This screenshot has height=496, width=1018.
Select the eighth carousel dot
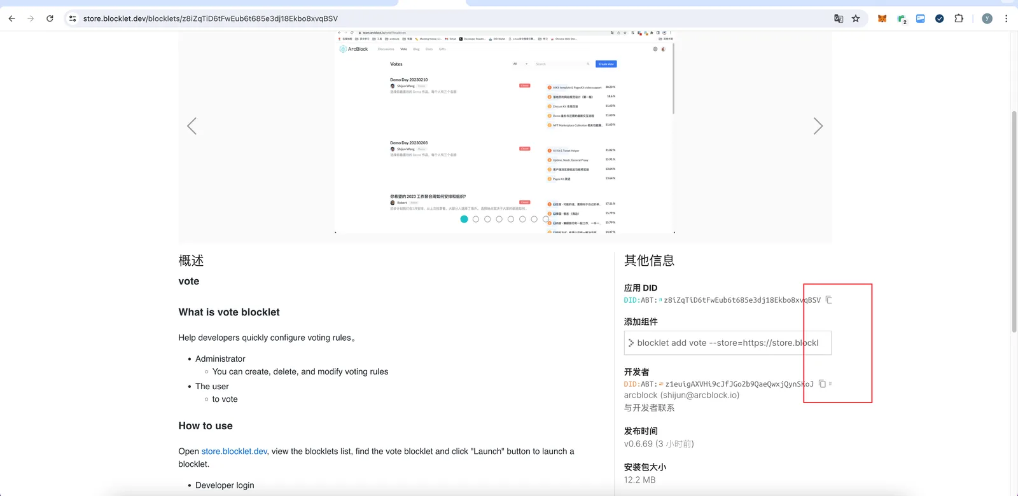(546, 219)
